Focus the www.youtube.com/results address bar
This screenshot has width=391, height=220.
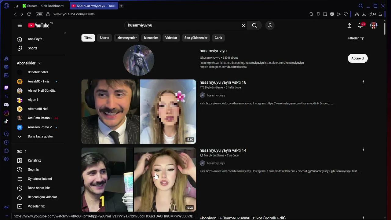(x=74, y=14)
